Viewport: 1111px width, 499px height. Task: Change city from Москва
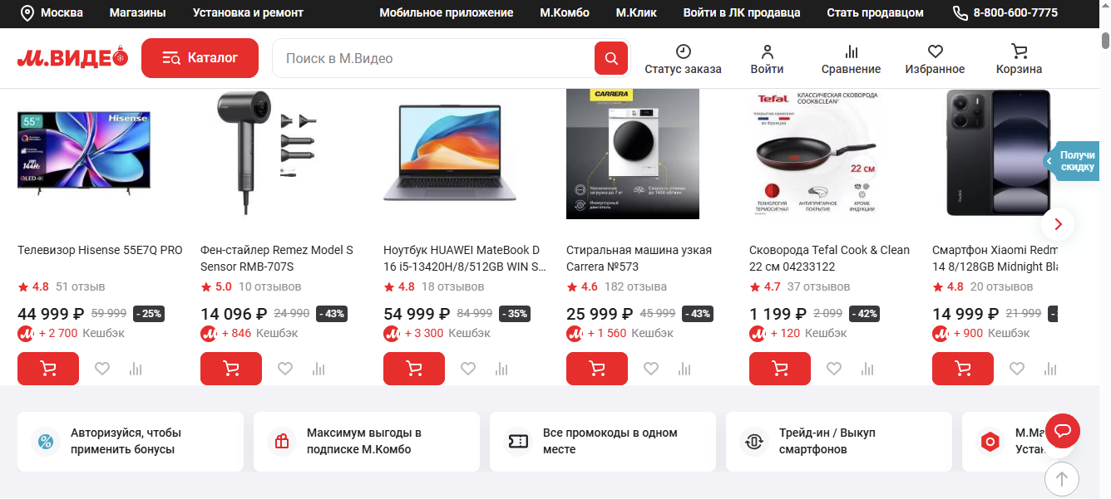[52, 12]
